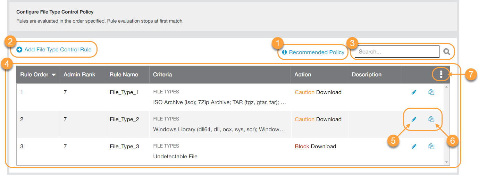Select the File_Type_2 rule name
Image resolution: width=478 pixels, height=175 pixels.
(124, 119)
